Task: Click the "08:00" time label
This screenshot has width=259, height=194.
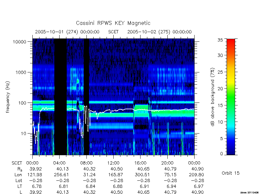Action: click(86, 163)
